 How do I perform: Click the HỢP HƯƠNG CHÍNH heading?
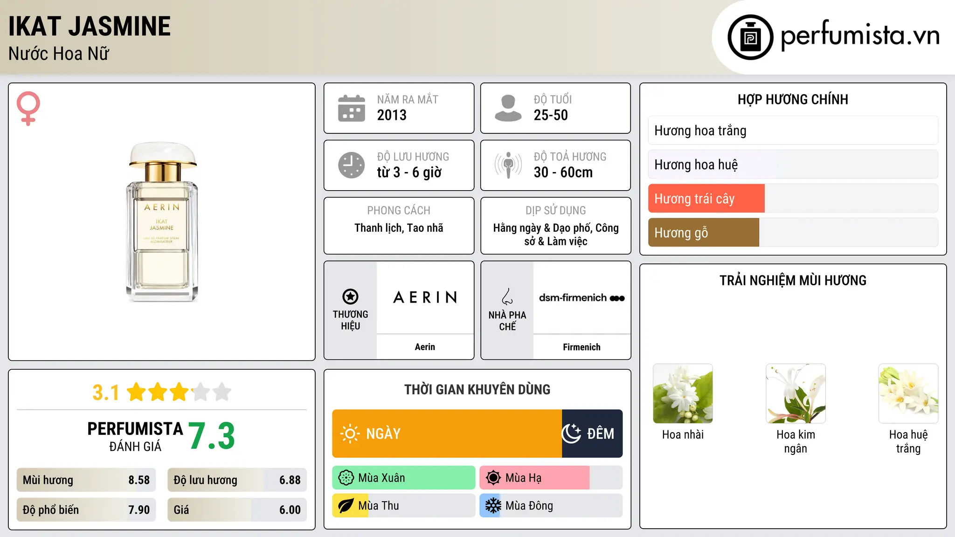coord(793,99)
